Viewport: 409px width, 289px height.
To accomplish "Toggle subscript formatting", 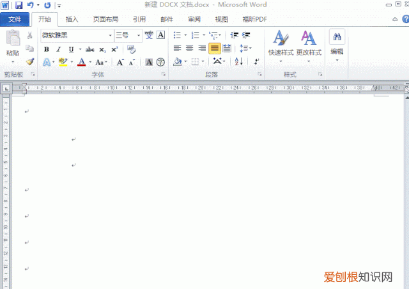I will (102, 50).
